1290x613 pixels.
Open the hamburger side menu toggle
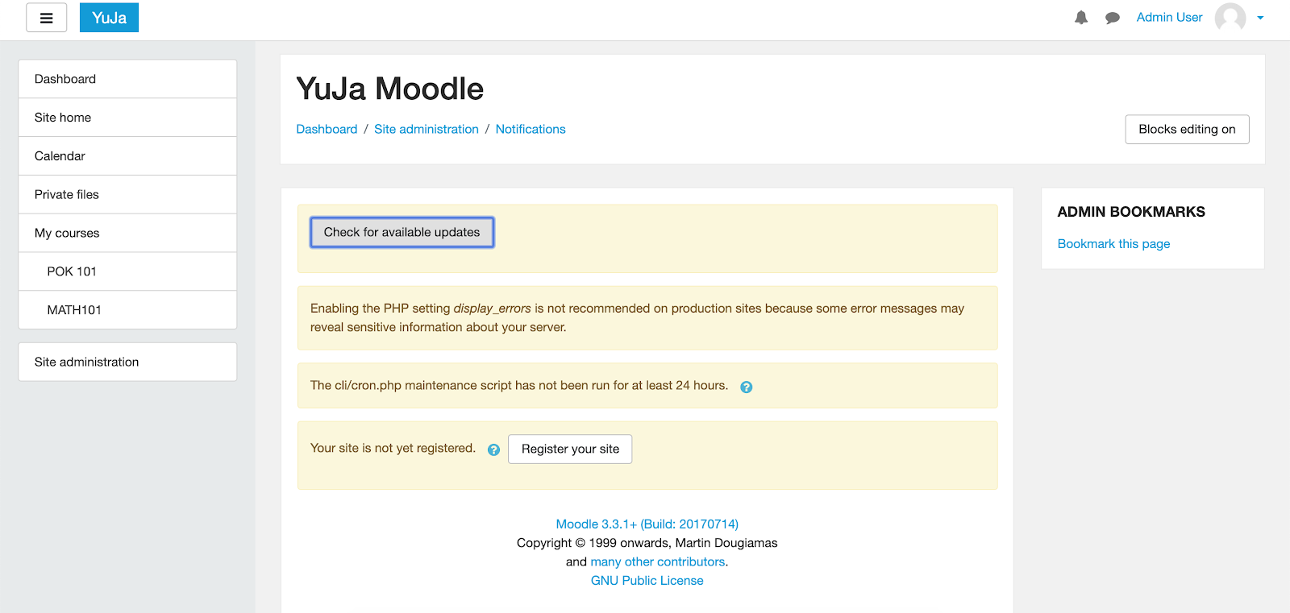click(x=46, y=18)
